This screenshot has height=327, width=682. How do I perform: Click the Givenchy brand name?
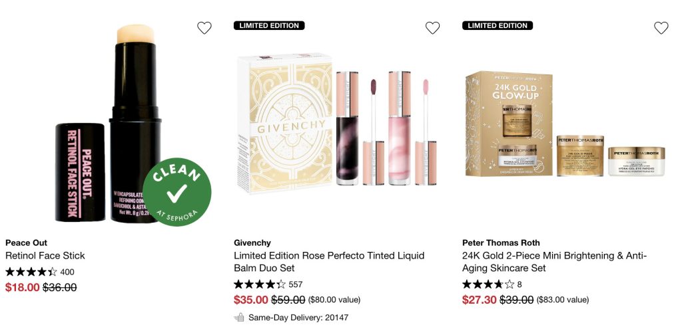point(252,243)
